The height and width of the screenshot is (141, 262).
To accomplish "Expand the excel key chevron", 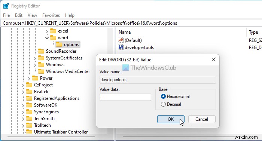I will click(x=47, y=31).
